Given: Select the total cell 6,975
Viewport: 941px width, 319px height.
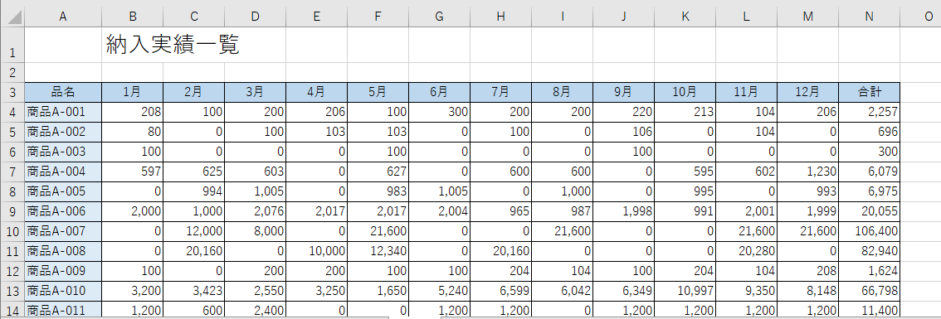Looking at the screenshot, I should point(869,192).
